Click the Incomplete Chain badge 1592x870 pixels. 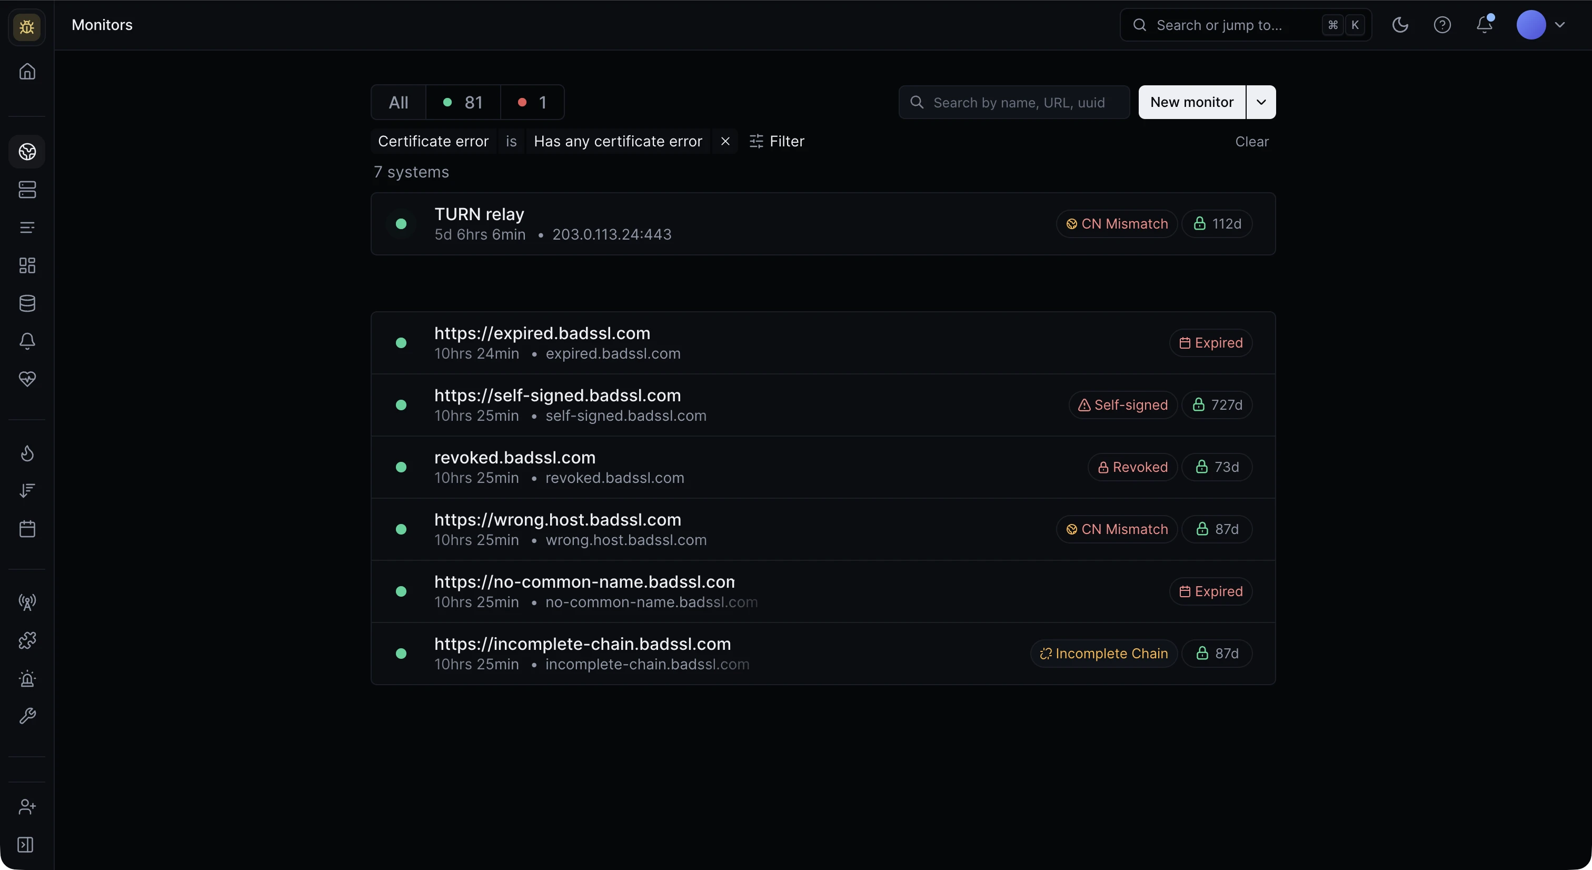pyautogui.click(x=1104, y=654)
